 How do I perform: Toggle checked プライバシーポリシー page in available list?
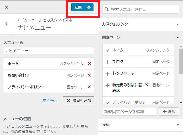pyautogui.click(x=108, y=102)
